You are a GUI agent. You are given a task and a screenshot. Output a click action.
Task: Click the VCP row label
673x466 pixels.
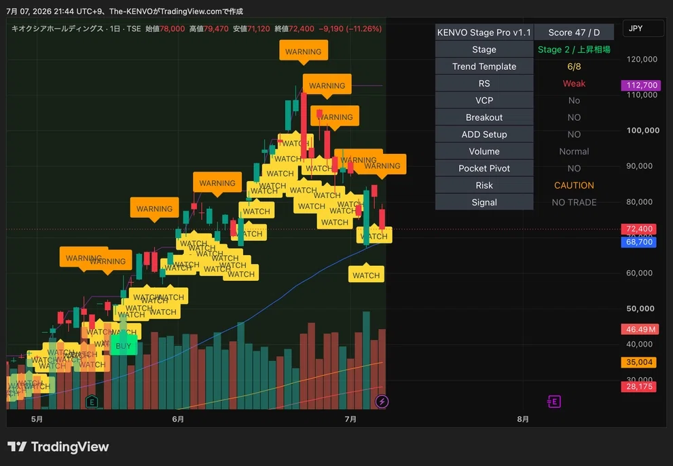click(484, 100)
